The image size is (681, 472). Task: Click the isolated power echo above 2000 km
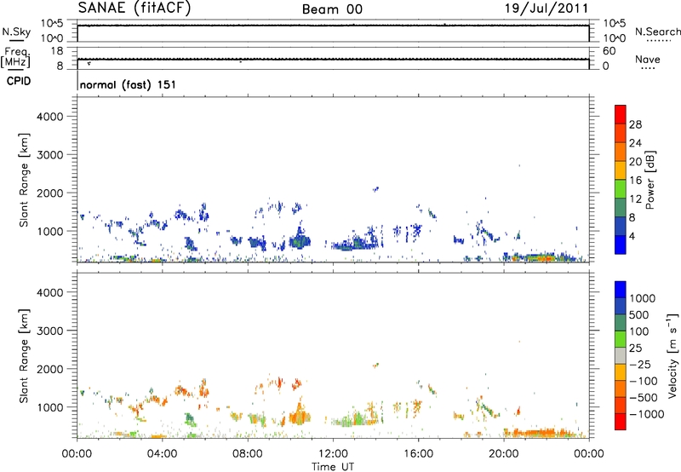[x=375, y=188]
